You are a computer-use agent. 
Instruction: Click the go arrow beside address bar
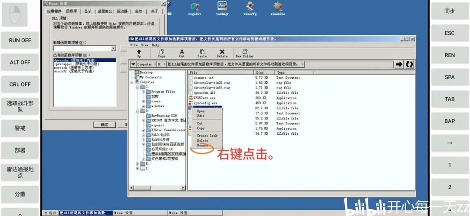399,64
